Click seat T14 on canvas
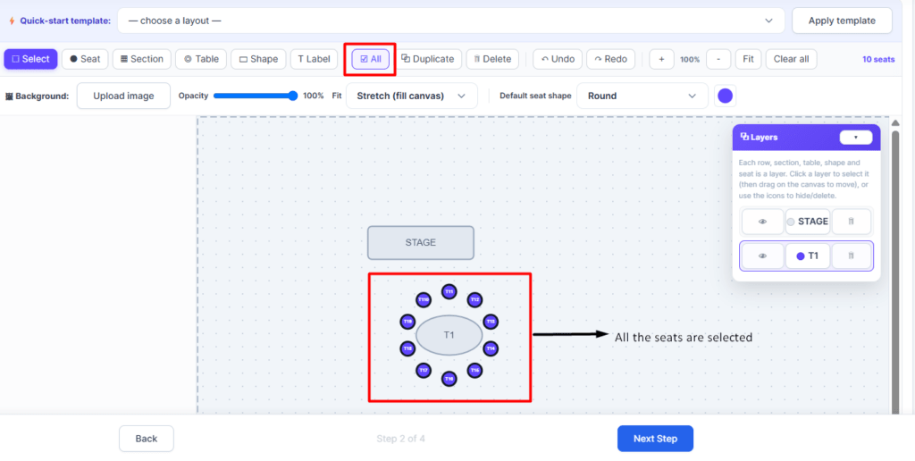The width and height of the screenshot is (915, 461). 491,348
